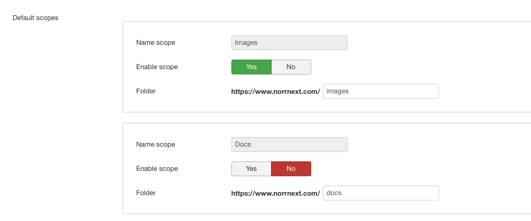Click the Name scope label in Images panel
The width and height of the screenshot is (531, 221).
155,43
